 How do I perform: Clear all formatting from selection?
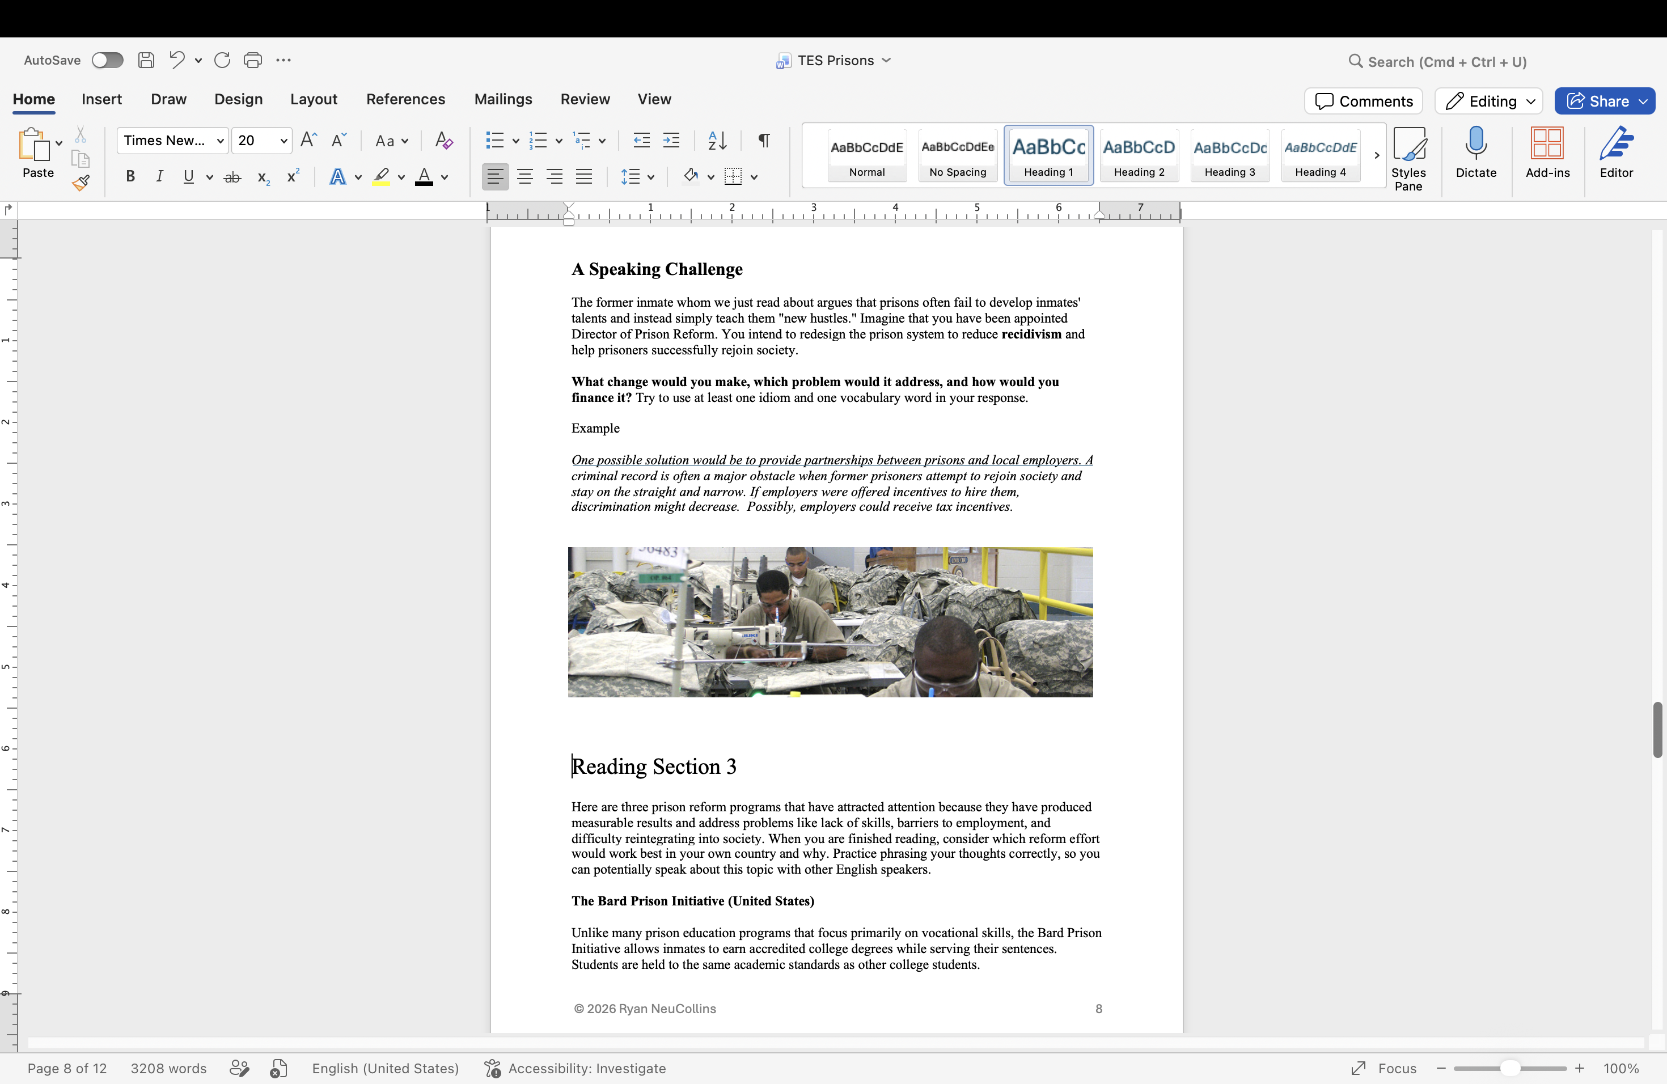point(443,140)
